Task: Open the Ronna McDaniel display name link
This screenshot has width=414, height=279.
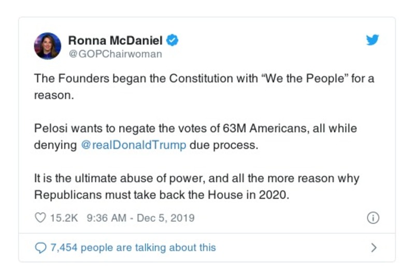Action: pos(115,40)
